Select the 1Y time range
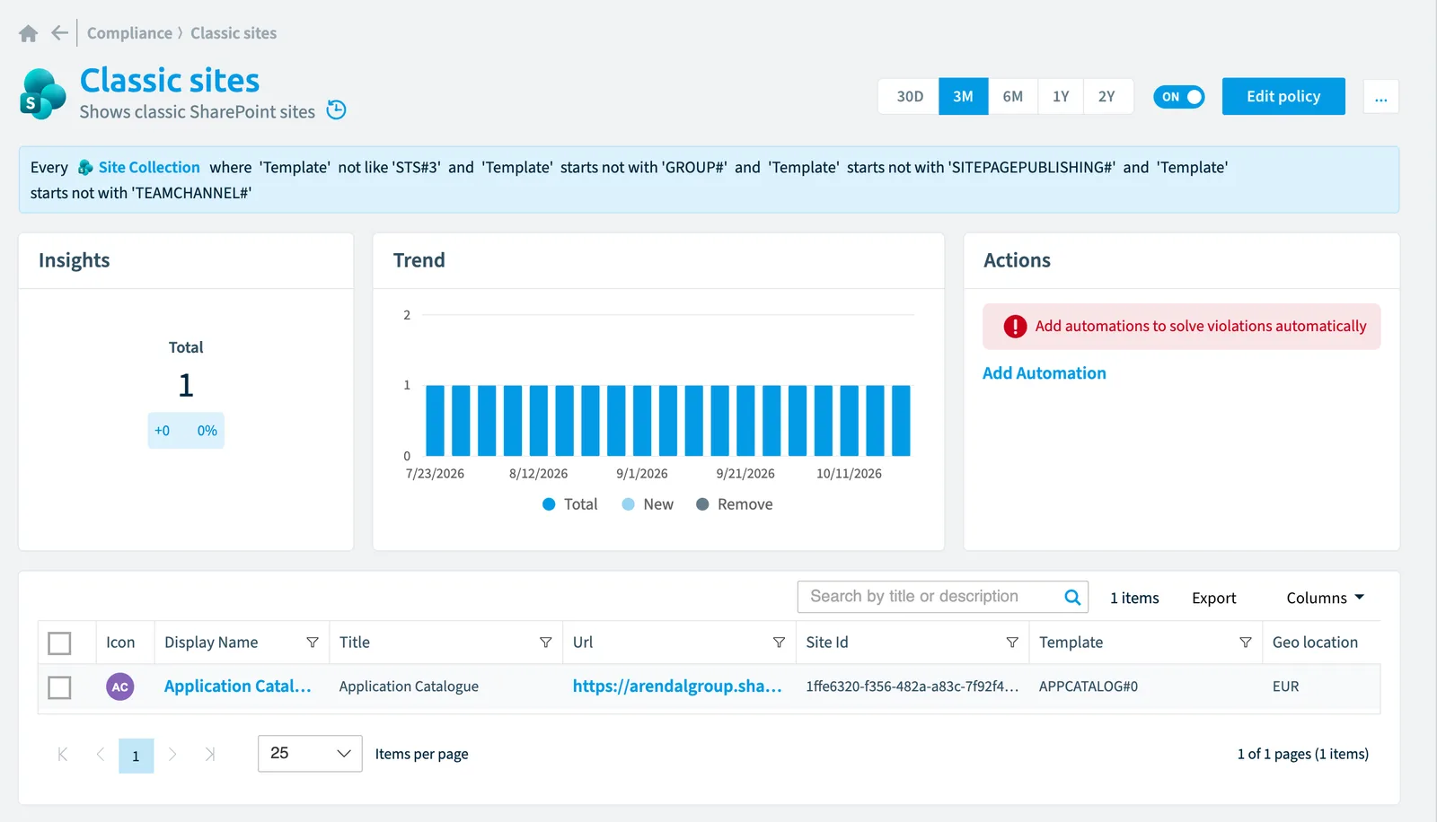The image size is (1437, 822). pos(1061,96)
